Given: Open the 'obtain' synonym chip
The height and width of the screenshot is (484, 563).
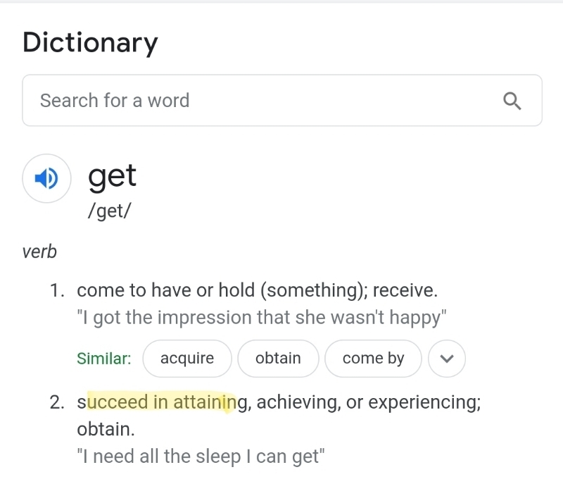Looking at the screenshot, I should [278, 358].
